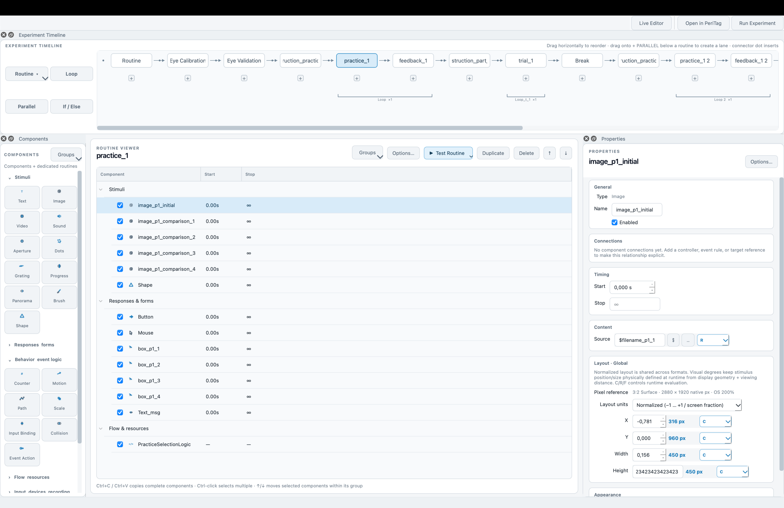Add a Sound component
The width and height of the screenshot is (784, 508).
[59, 222]
